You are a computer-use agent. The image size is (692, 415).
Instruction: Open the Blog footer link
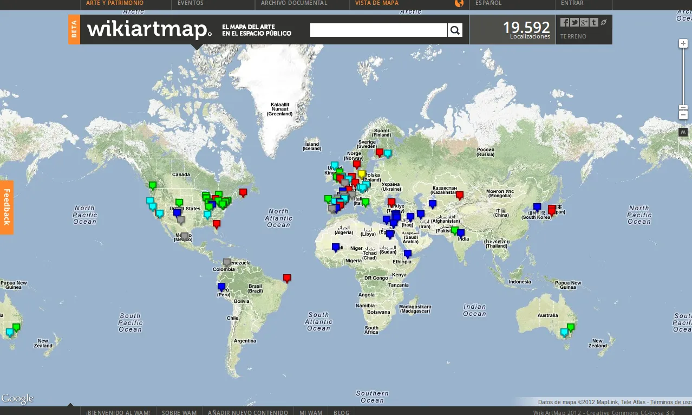pos(342,412)
